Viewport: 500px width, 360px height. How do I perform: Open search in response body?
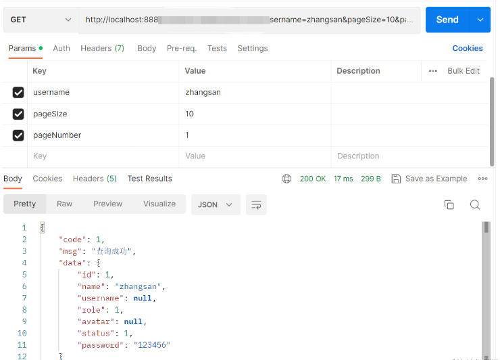coord(475,204)
